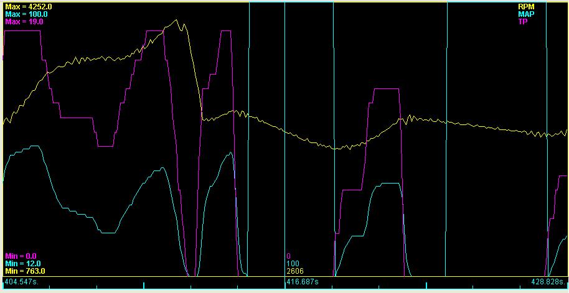
Task: Click the cursor MAP value 100
Action: [293, 264]
